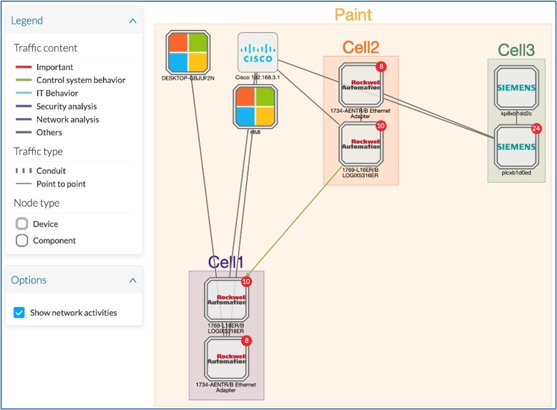Select the DESKTOP-GBJUF2N Windows device node
The height and width of the screenshot is (410, 557).
pyautogui.click(x=188, y=52)
